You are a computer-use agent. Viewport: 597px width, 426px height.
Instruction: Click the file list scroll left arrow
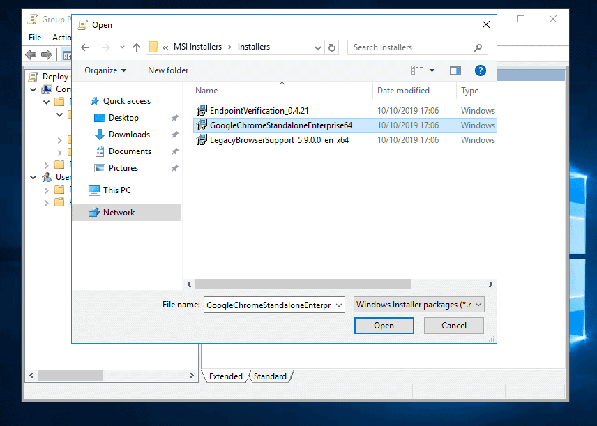(189, 284)
